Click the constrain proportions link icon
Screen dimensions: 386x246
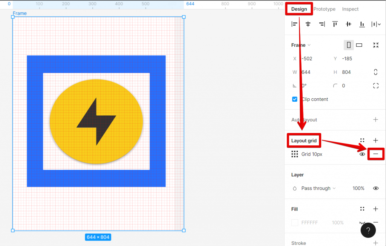click(375, 72)
